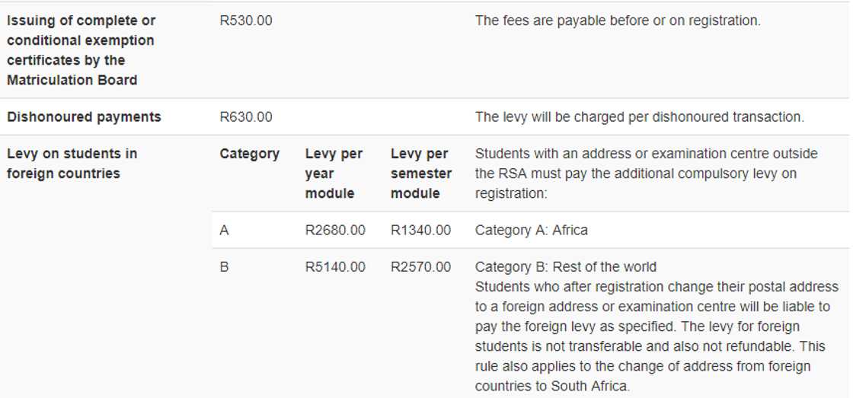The image size is (853, 398).
Task: Click the R530.00 exemption certificate fee
Action: [x=245, y=21]
